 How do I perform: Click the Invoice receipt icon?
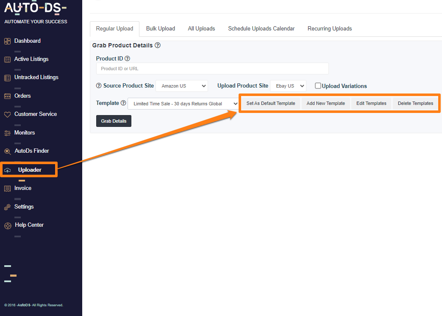[7, 189]
